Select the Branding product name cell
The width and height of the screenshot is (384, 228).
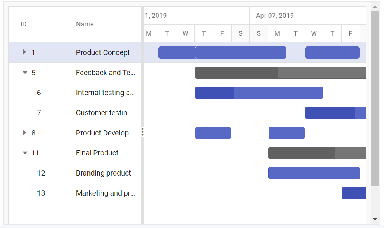click(x=104, y=173)
